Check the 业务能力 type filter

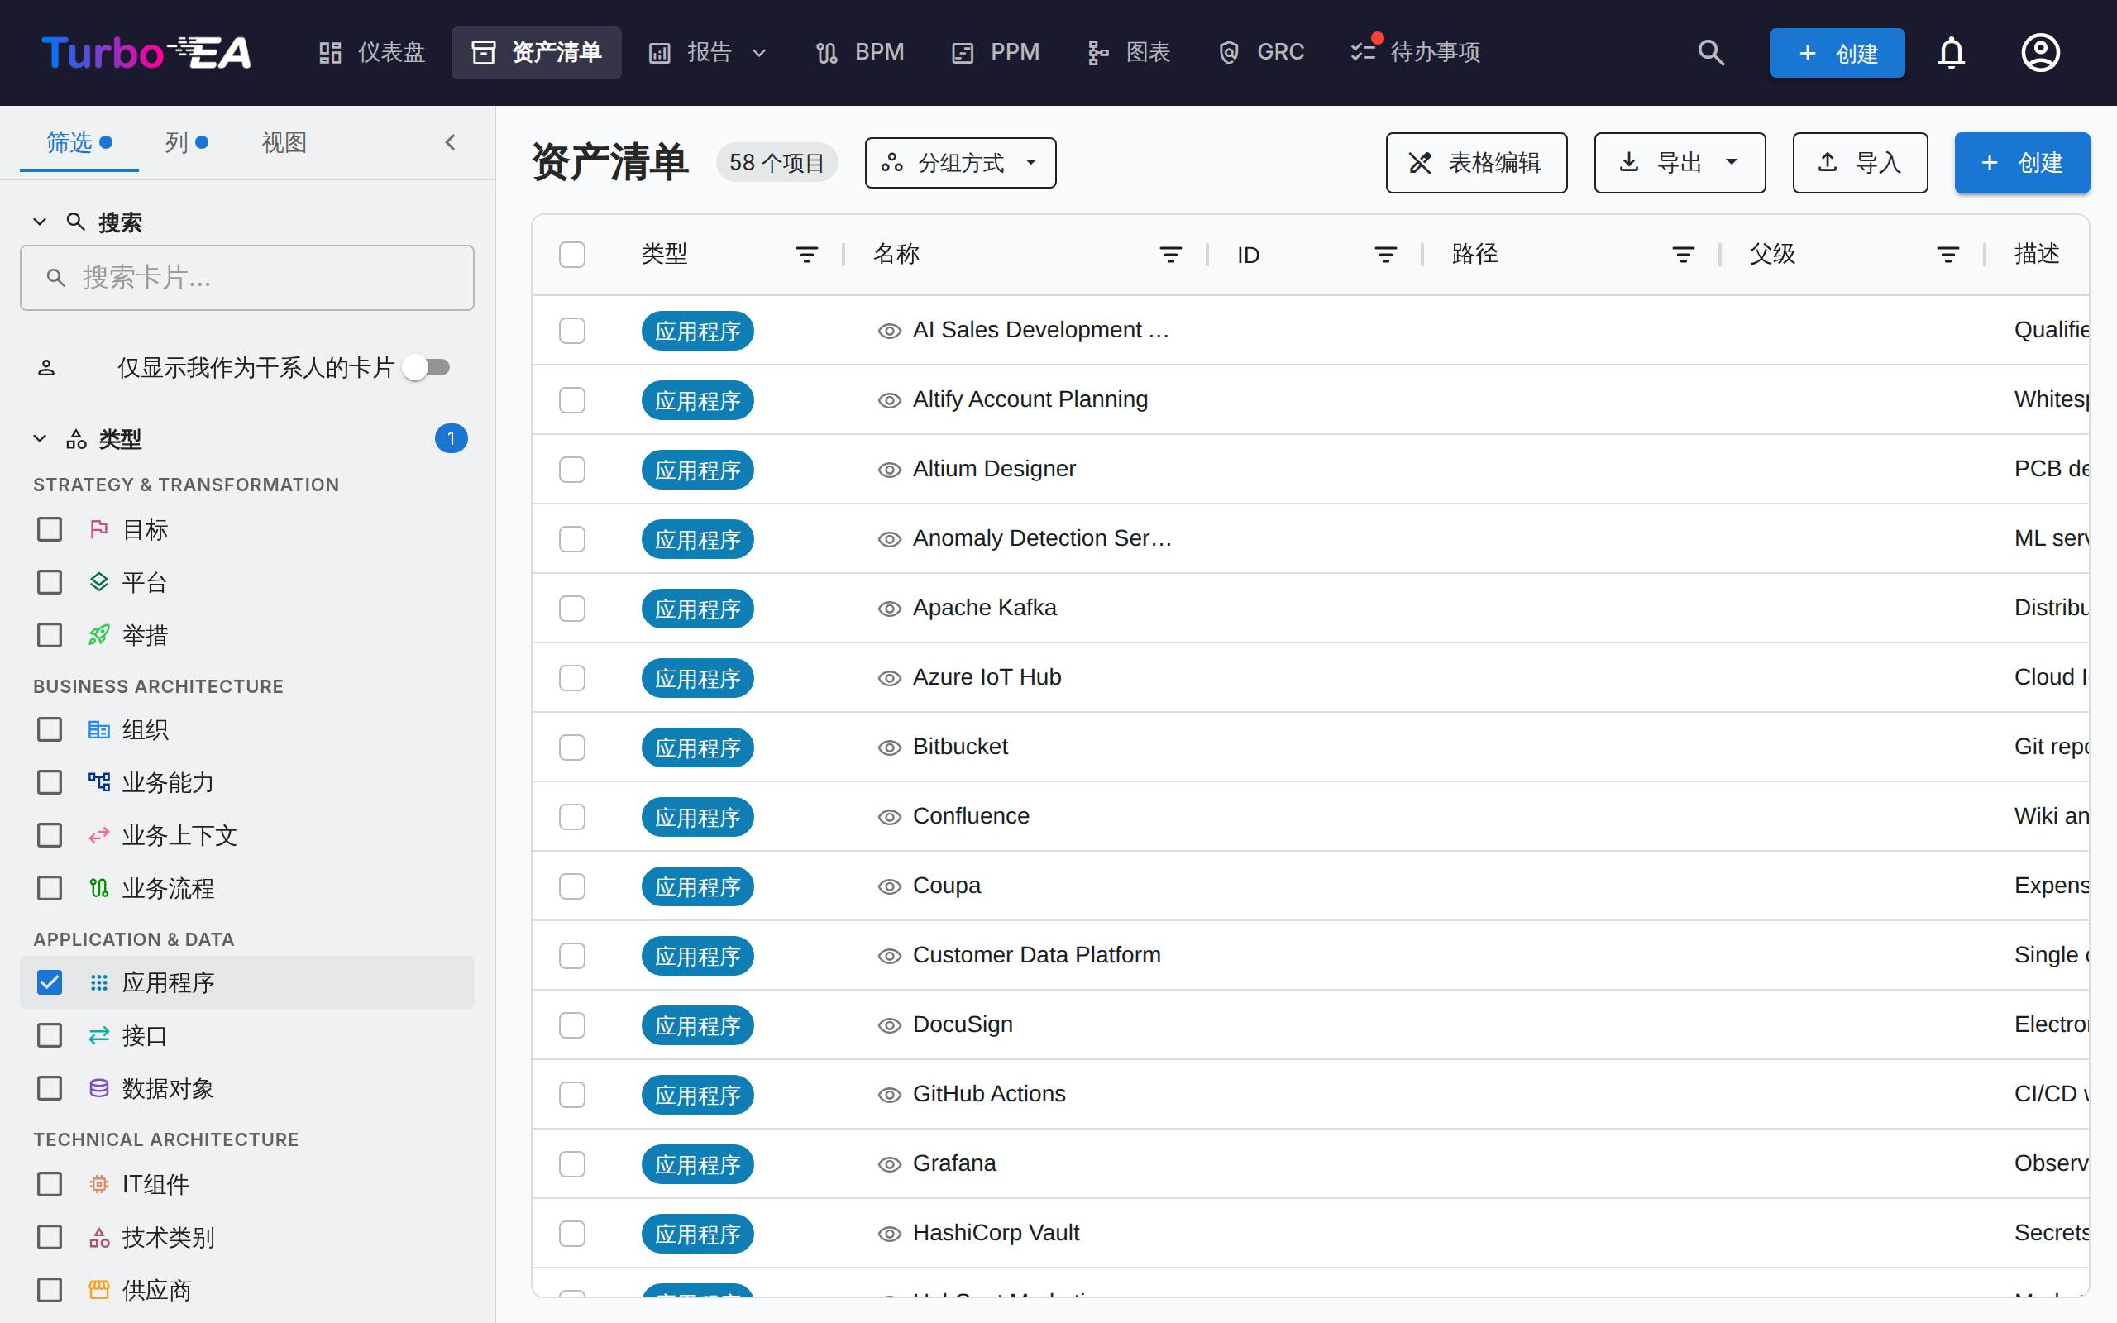(x=50, y=782)
